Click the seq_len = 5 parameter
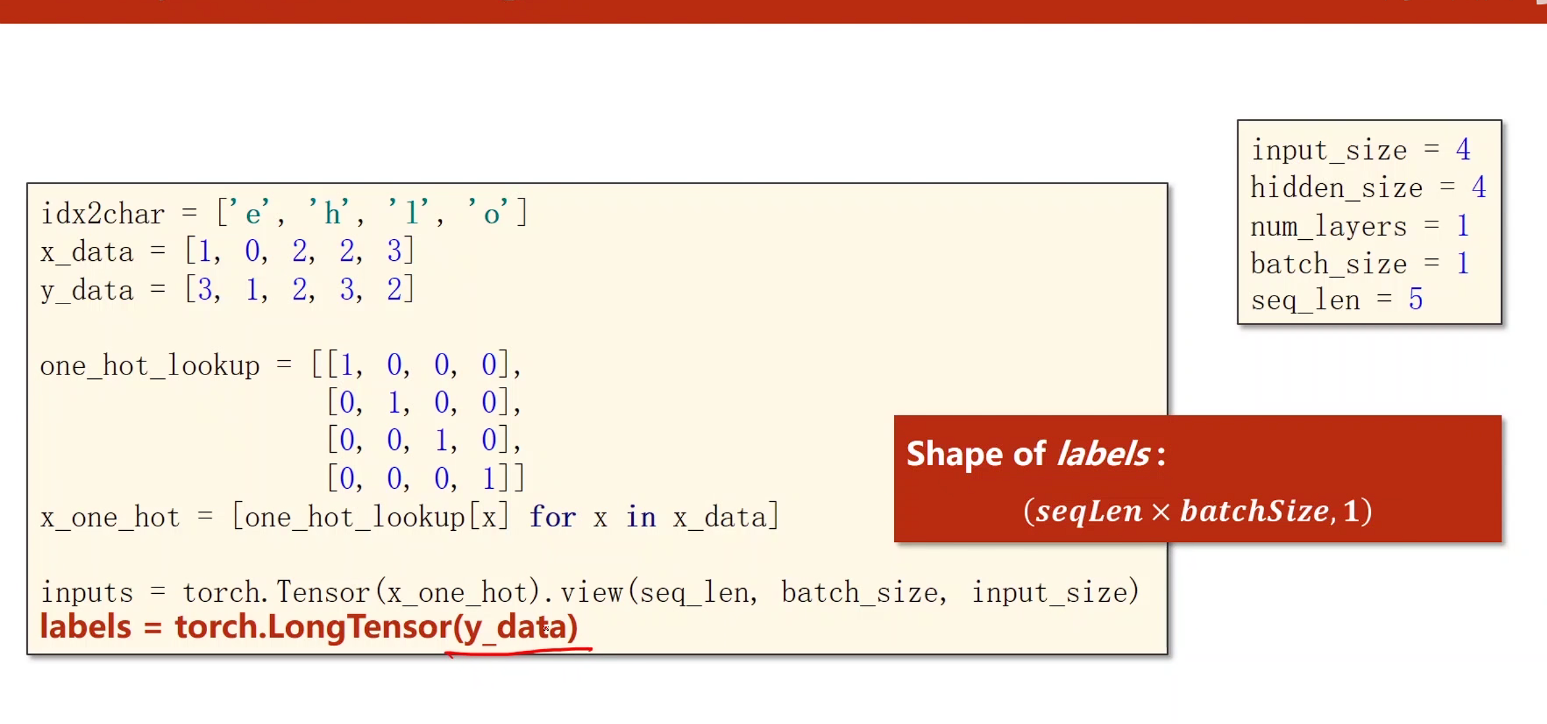The image size is (1547, 724). click(x=1337, y=300)
